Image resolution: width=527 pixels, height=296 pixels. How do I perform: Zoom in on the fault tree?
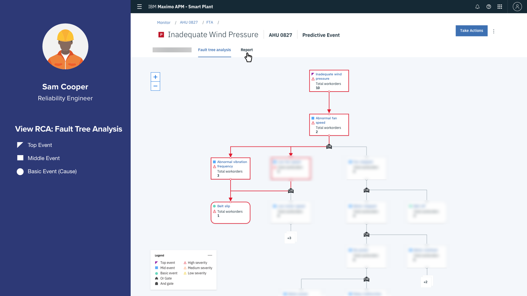click(155, 77)
